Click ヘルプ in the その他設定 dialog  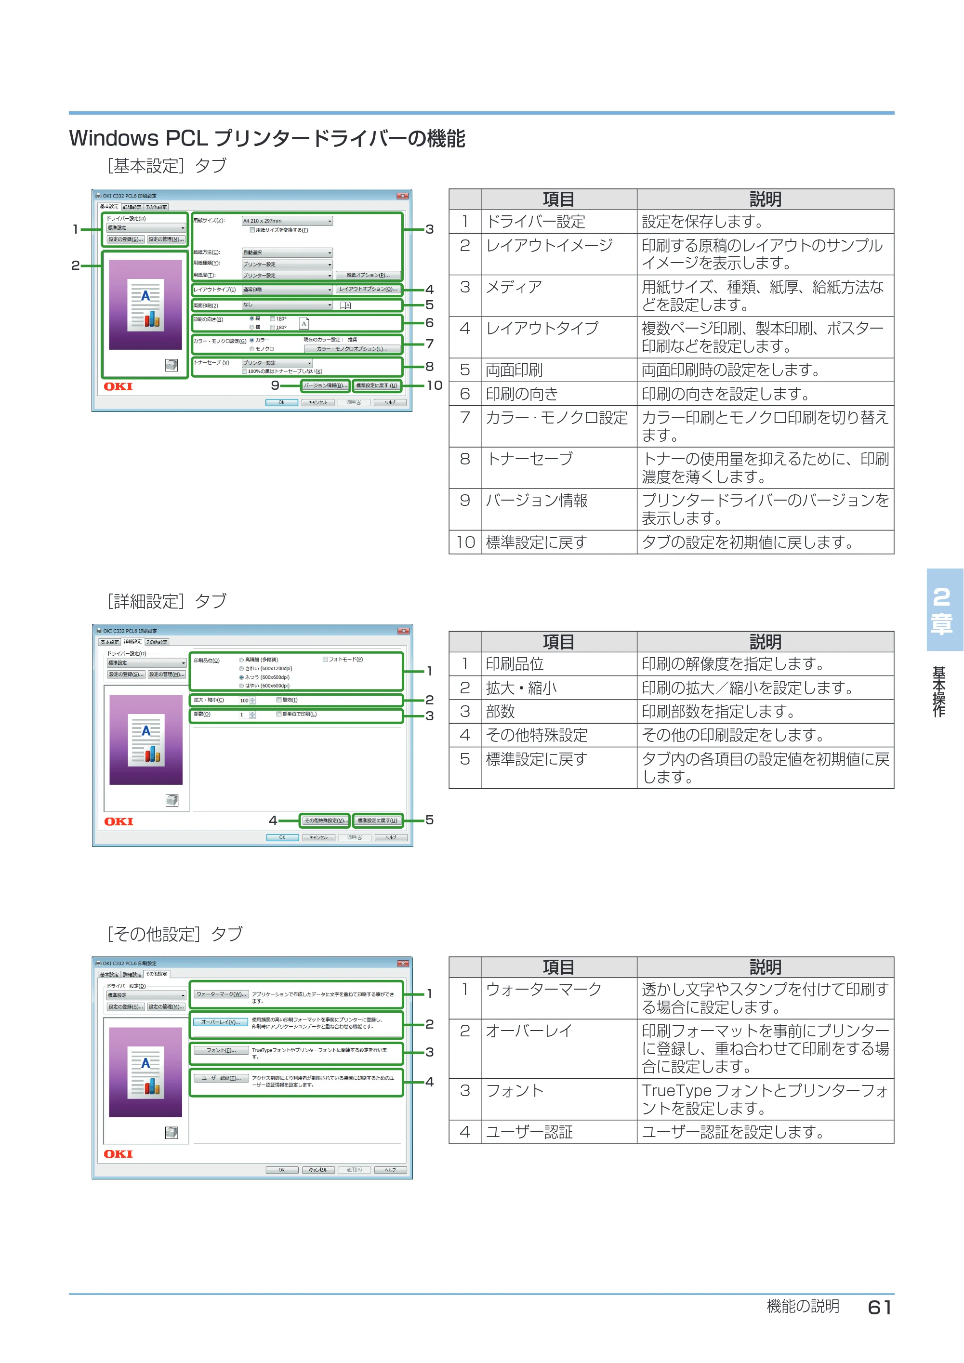pyautogui.click(x=390, y=1170)
